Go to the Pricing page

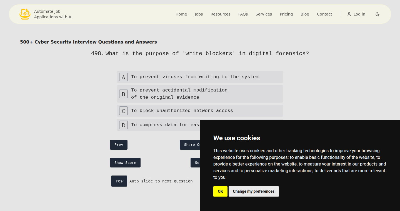(x=286, y=14)
